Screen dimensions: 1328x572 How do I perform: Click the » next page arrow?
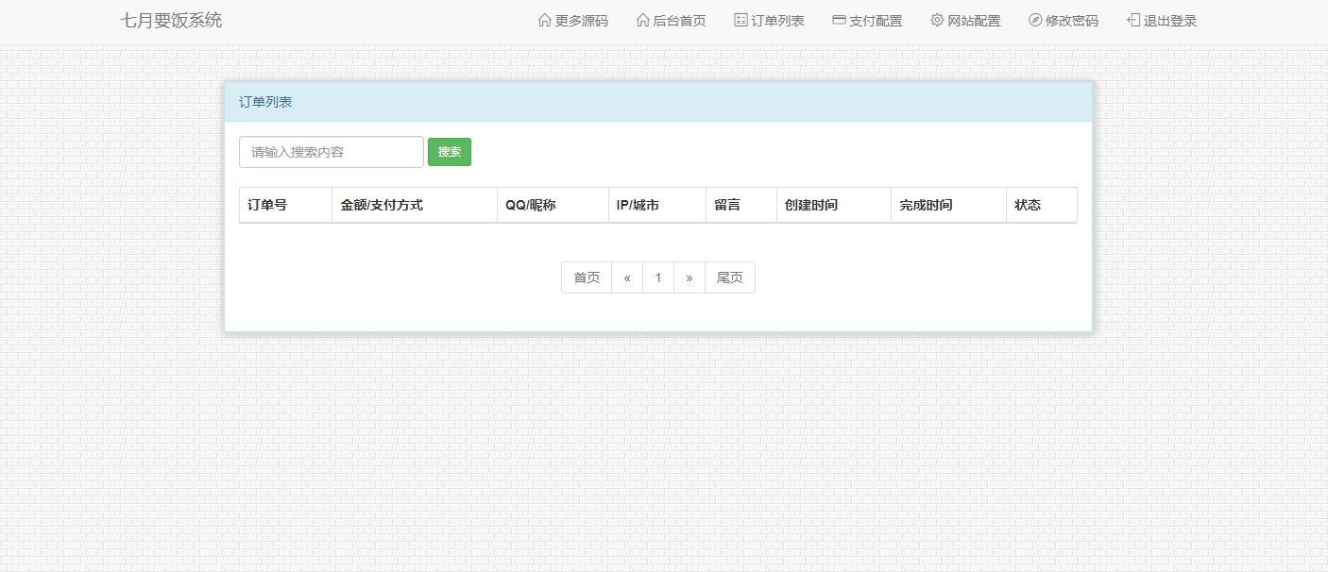click(690, 277)
